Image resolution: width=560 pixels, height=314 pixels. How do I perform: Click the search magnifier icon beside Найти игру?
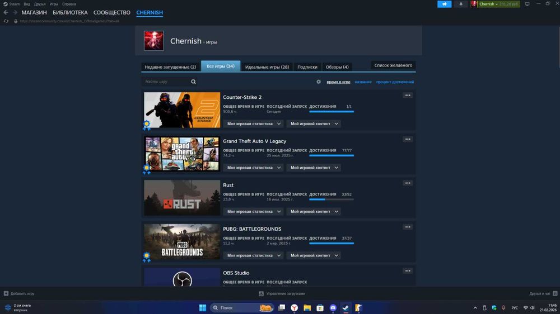click(193, 82)
